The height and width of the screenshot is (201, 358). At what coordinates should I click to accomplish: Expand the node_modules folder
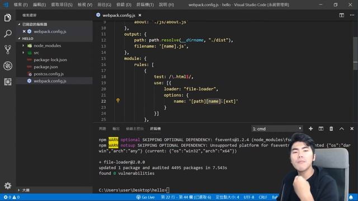tap(23, 46)
